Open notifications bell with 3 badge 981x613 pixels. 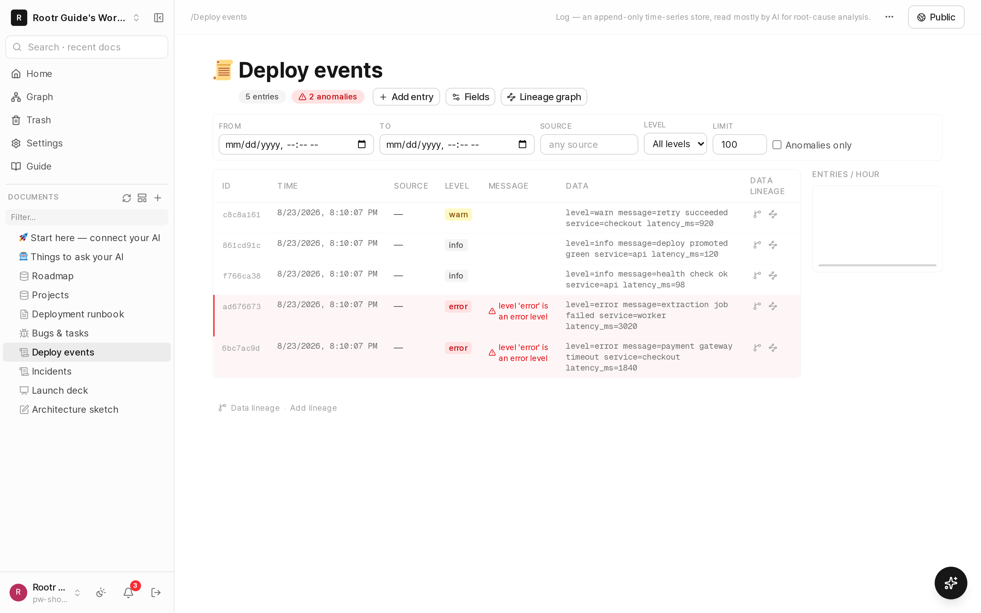pyautogui.click(x=129, y=592)
